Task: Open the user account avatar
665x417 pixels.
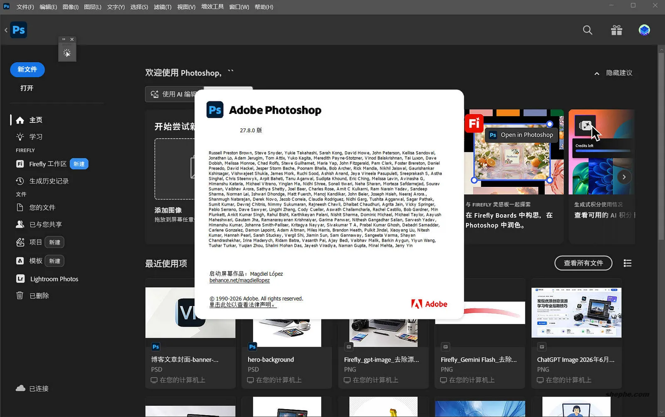Action: pyautogui.click(x=644, y=30)
